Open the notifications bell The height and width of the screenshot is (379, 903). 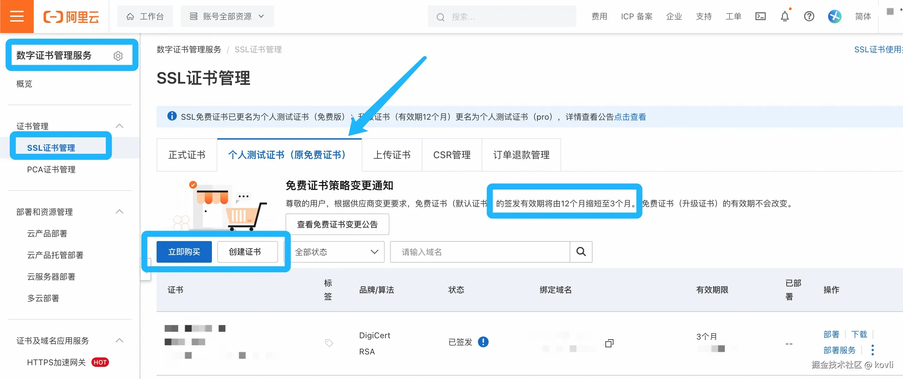click(785, 17)
